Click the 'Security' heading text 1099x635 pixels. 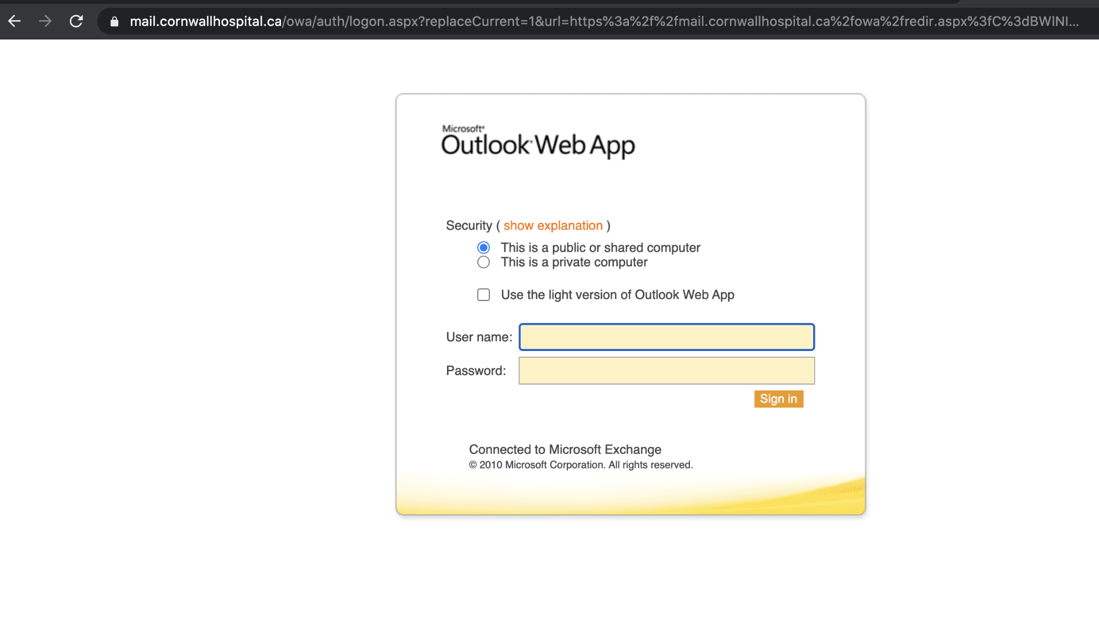click(469, 226)
